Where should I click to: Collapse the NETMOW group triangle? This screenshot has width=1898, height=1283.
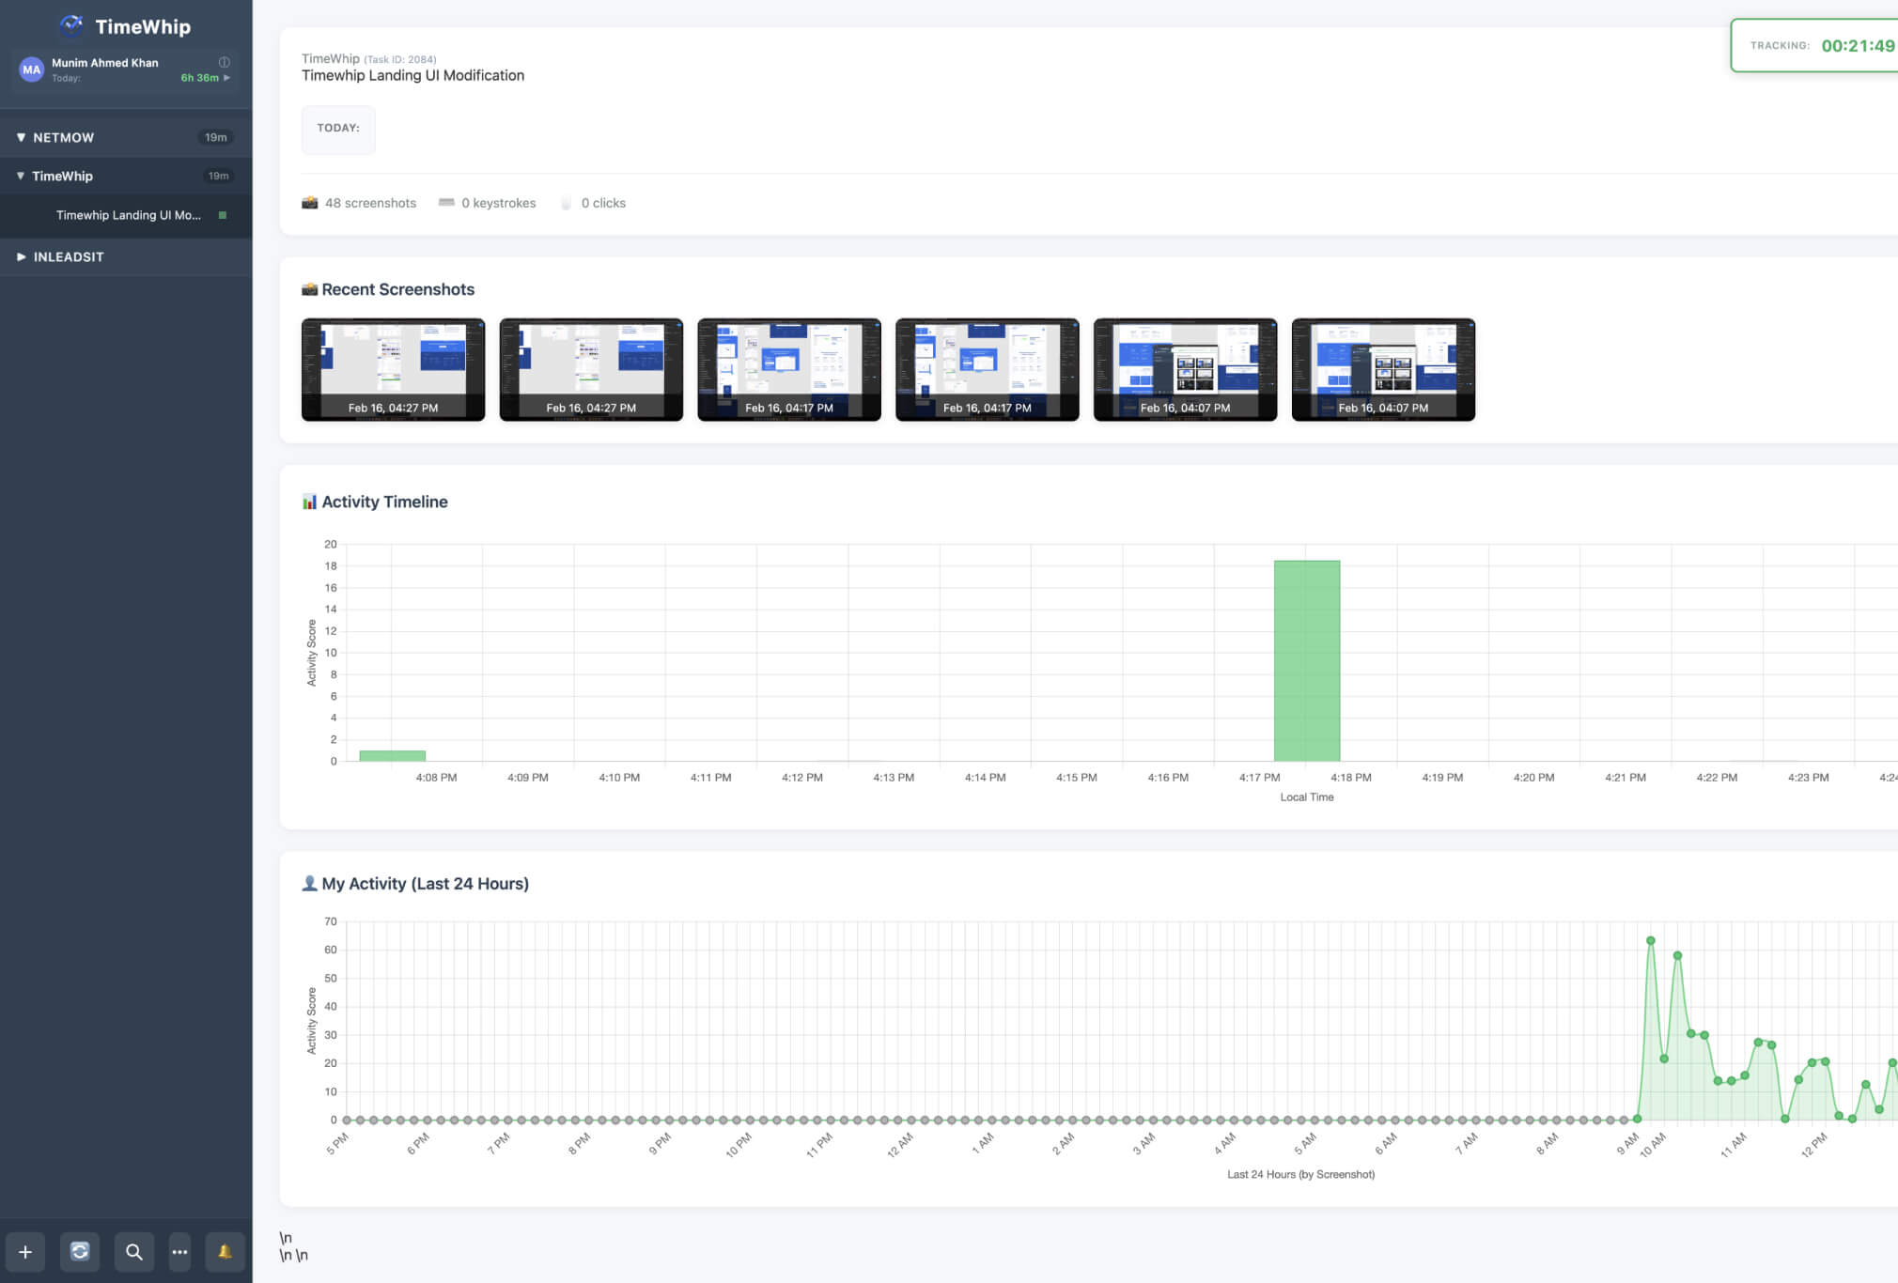[x=21, y=137]
